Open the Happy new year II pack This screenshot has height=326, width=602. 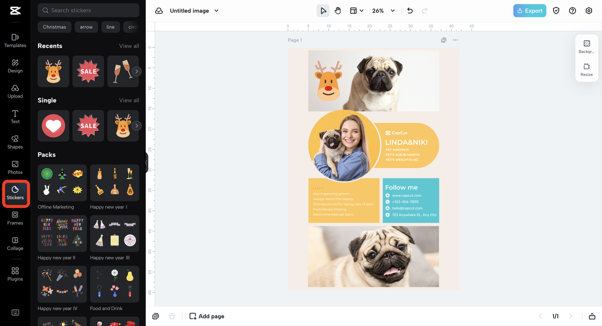point(62,233)
